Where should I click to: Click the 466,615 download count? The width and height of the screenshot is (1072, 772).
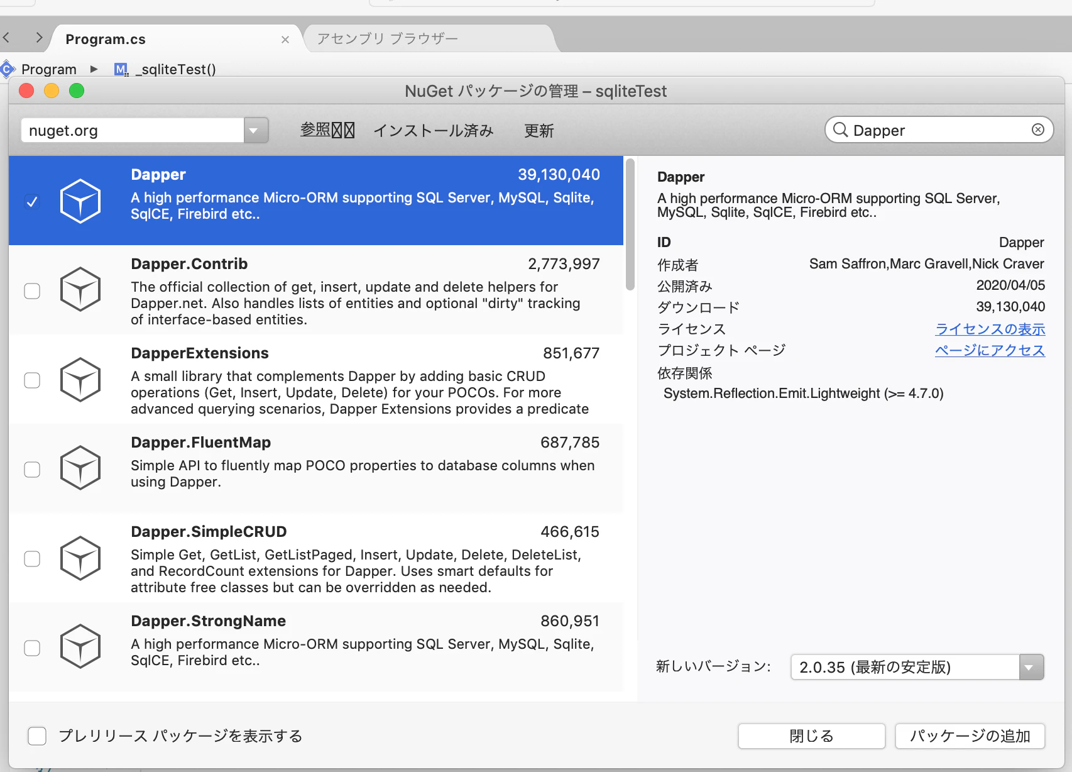570,532
